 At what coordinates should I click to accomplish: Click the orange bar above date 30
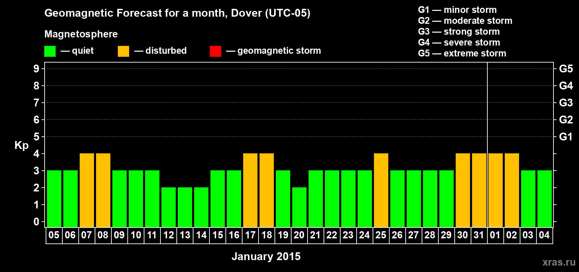(463, 190)
